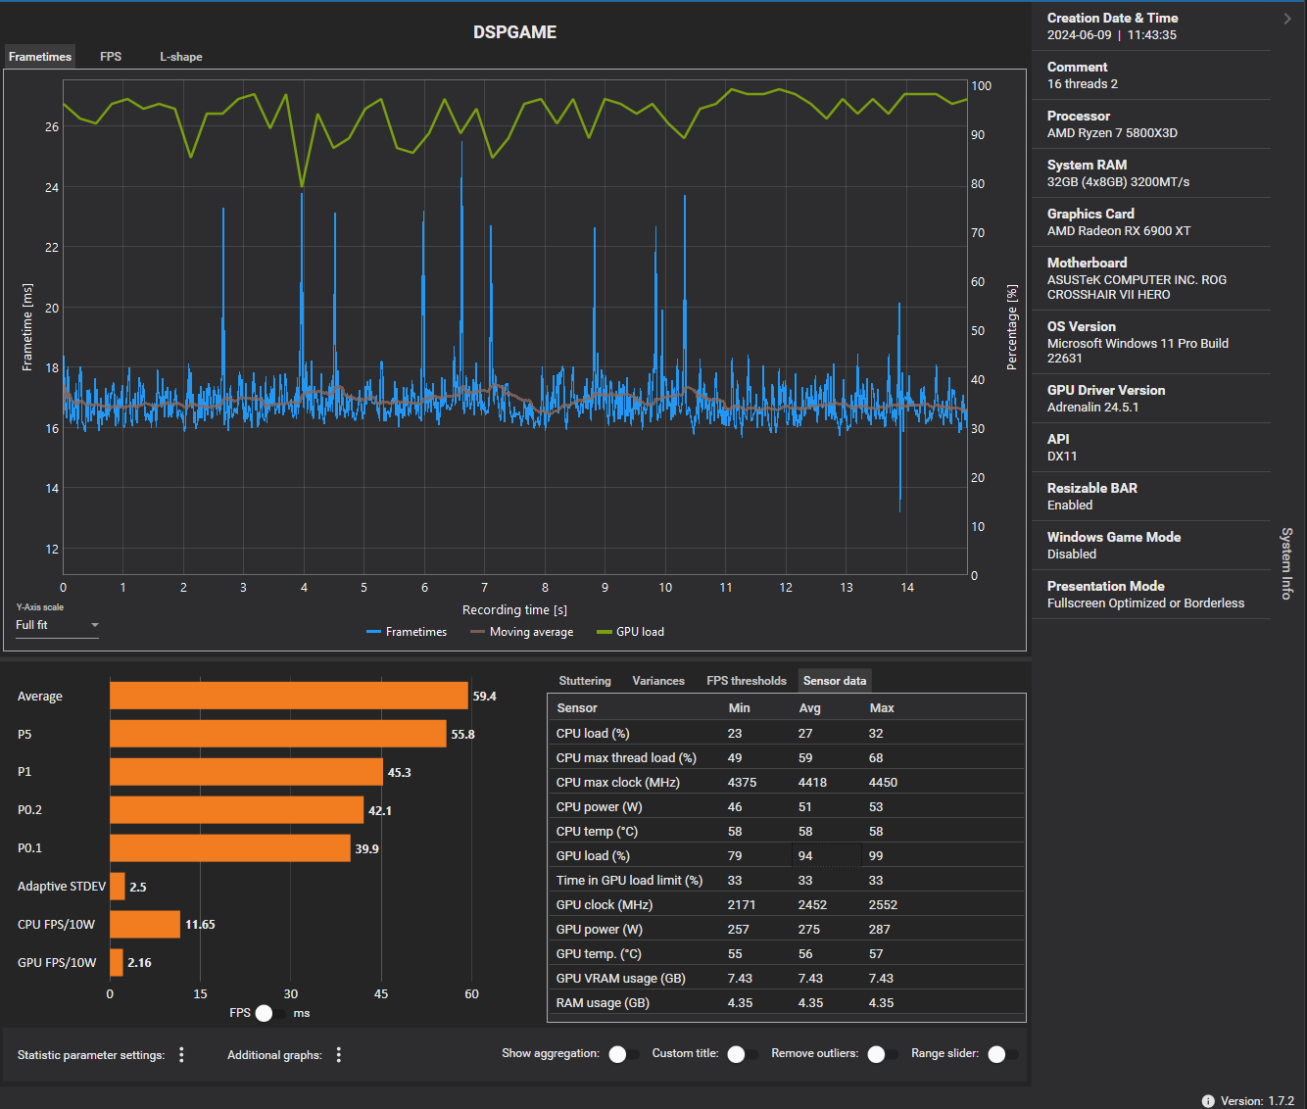
Task: Click the P0.2 value 42.1
Action: click(x=380, y=811)
